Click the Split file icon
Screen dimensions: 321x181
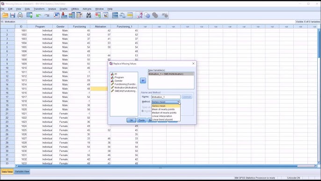click(115, 15)
